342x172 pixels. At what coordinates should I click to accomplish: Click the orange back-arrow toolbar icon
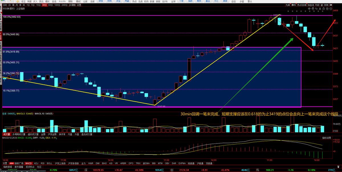(x=11, y=1)
